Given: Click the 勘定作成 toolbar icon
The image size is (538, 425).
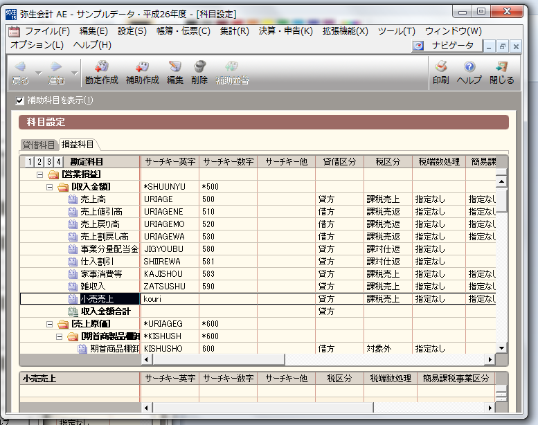Looking at the screenshot, I should [x=101, y=67].
